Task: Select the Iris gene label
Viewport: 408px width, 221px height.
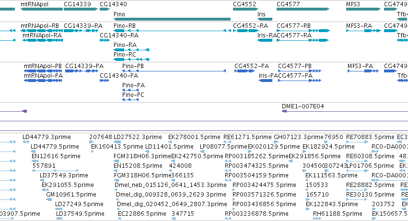Action: 261,14
